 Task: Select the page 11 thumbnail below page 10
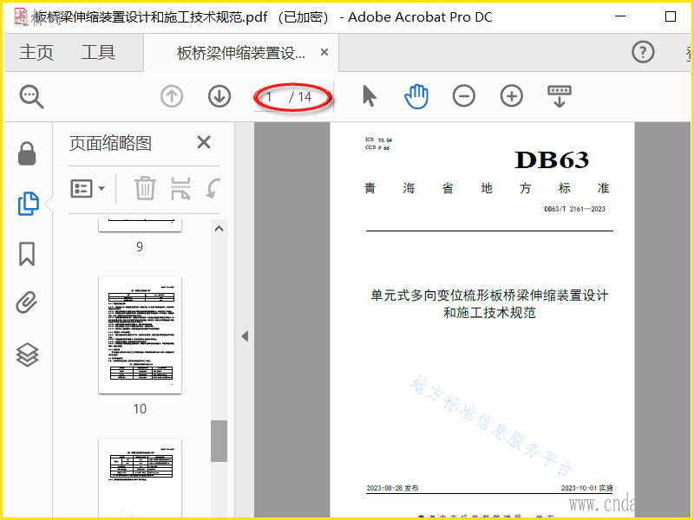tap(140, 478)
